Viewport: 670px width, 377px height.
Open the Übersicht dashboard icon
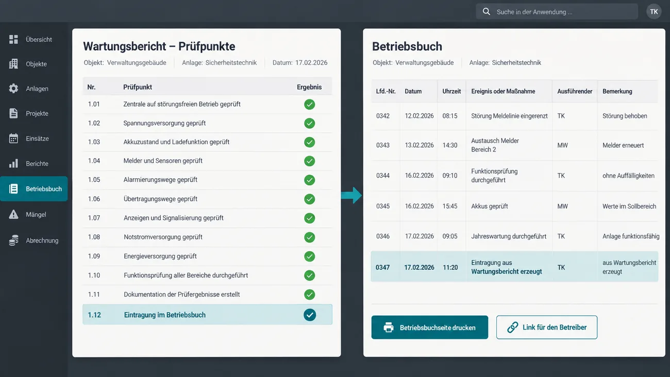13,39
